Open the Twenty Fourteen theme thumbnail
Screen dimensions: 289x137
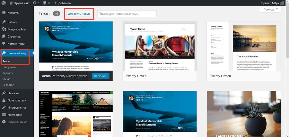[x=76, y=114]
